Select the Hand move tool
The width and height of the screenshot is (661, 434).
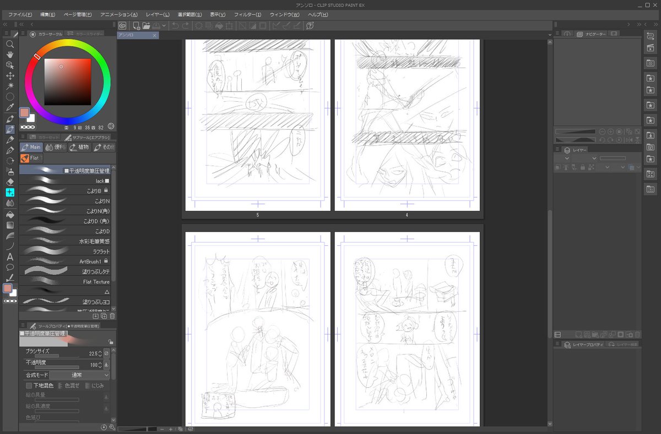[x=10, y=54]
